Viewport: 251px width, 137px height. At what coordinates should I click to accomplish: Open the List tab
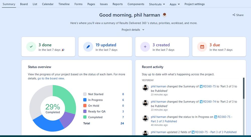click(x=35, y=4)
